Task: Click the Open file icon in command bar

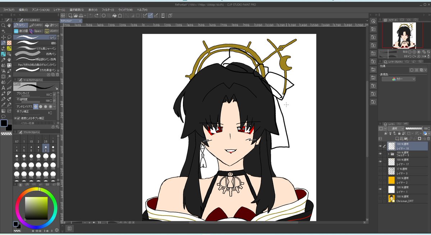Action: click(75, 16)
